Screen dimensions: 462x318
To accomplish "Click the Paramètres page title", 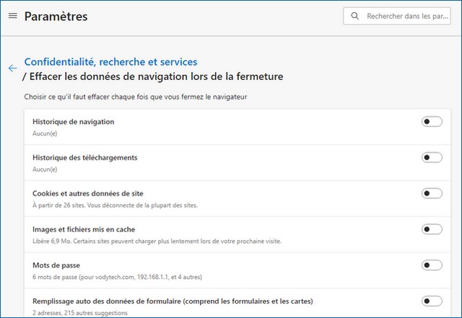I will [56, 16].
